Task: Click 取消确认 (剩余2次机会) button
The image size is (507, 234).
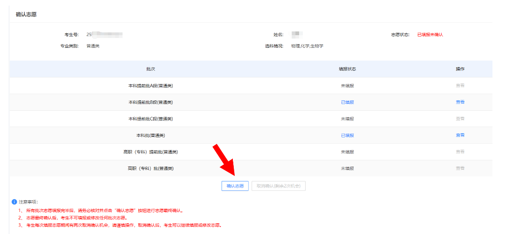Action: coord(278,186)
